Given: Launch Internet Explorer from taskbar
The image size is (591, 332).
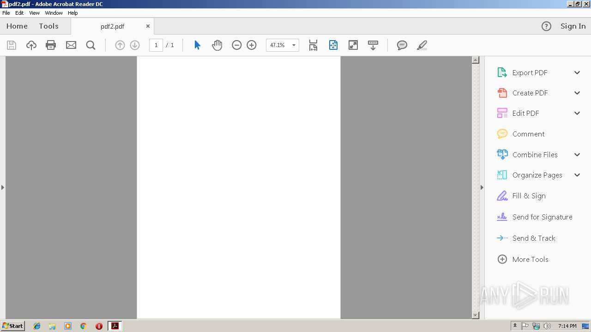Looking at the screenshot, I should [x=37, y=326].
